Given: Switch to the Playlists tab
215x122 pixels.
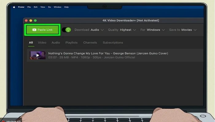Looking at the screenshot, I should pyautogui.click(x=72, y=43).
